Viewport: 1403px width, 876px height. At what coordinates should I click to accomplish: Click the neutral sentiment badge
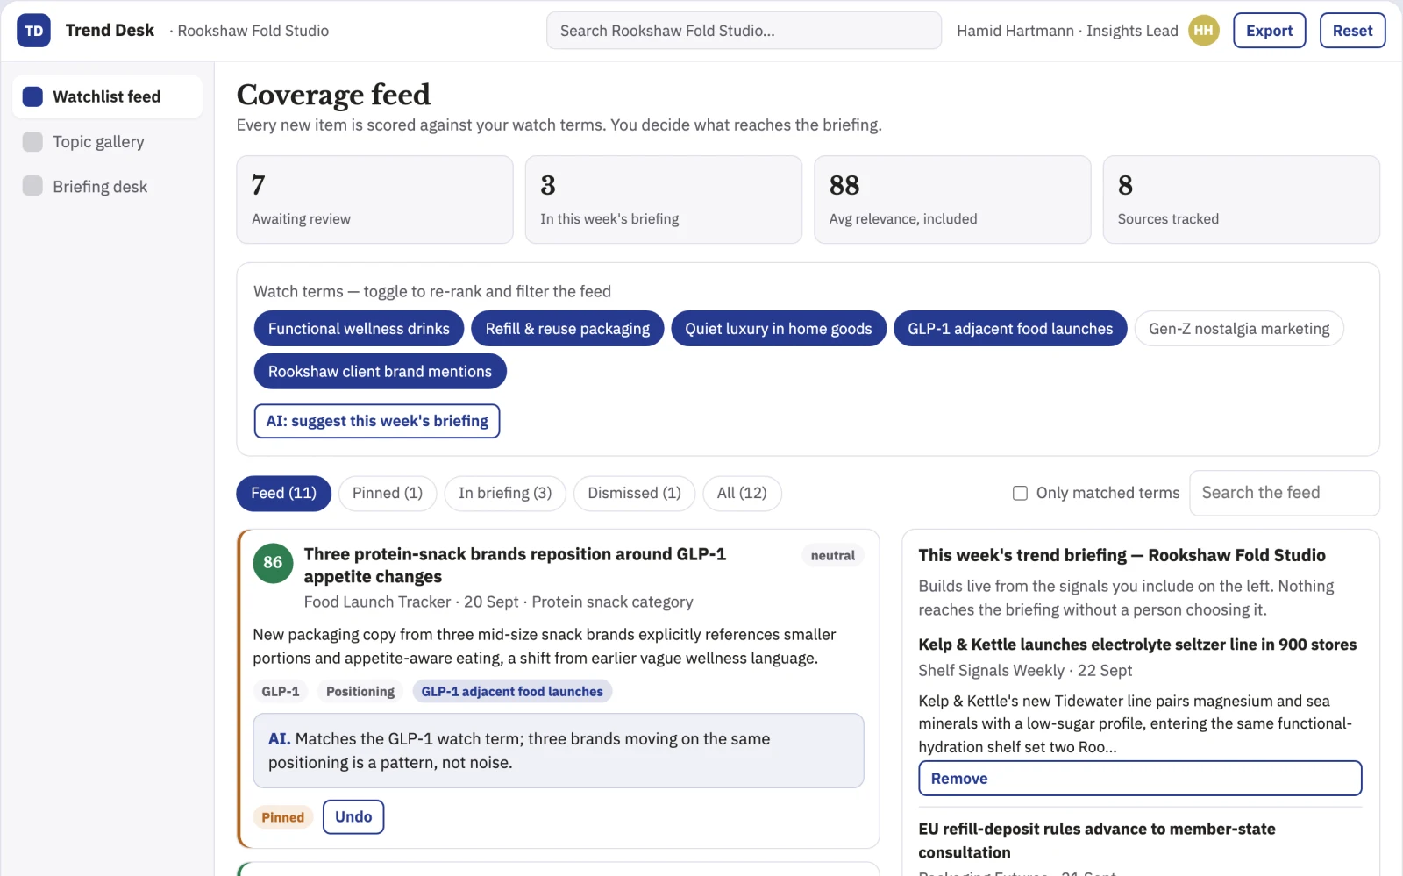832,555
